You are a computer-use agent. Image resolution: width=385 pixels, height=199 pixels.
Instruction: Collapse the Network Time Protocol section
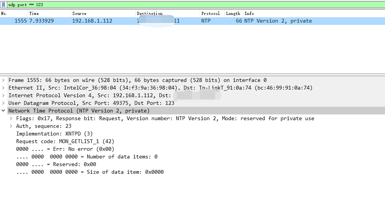point(3,111)
